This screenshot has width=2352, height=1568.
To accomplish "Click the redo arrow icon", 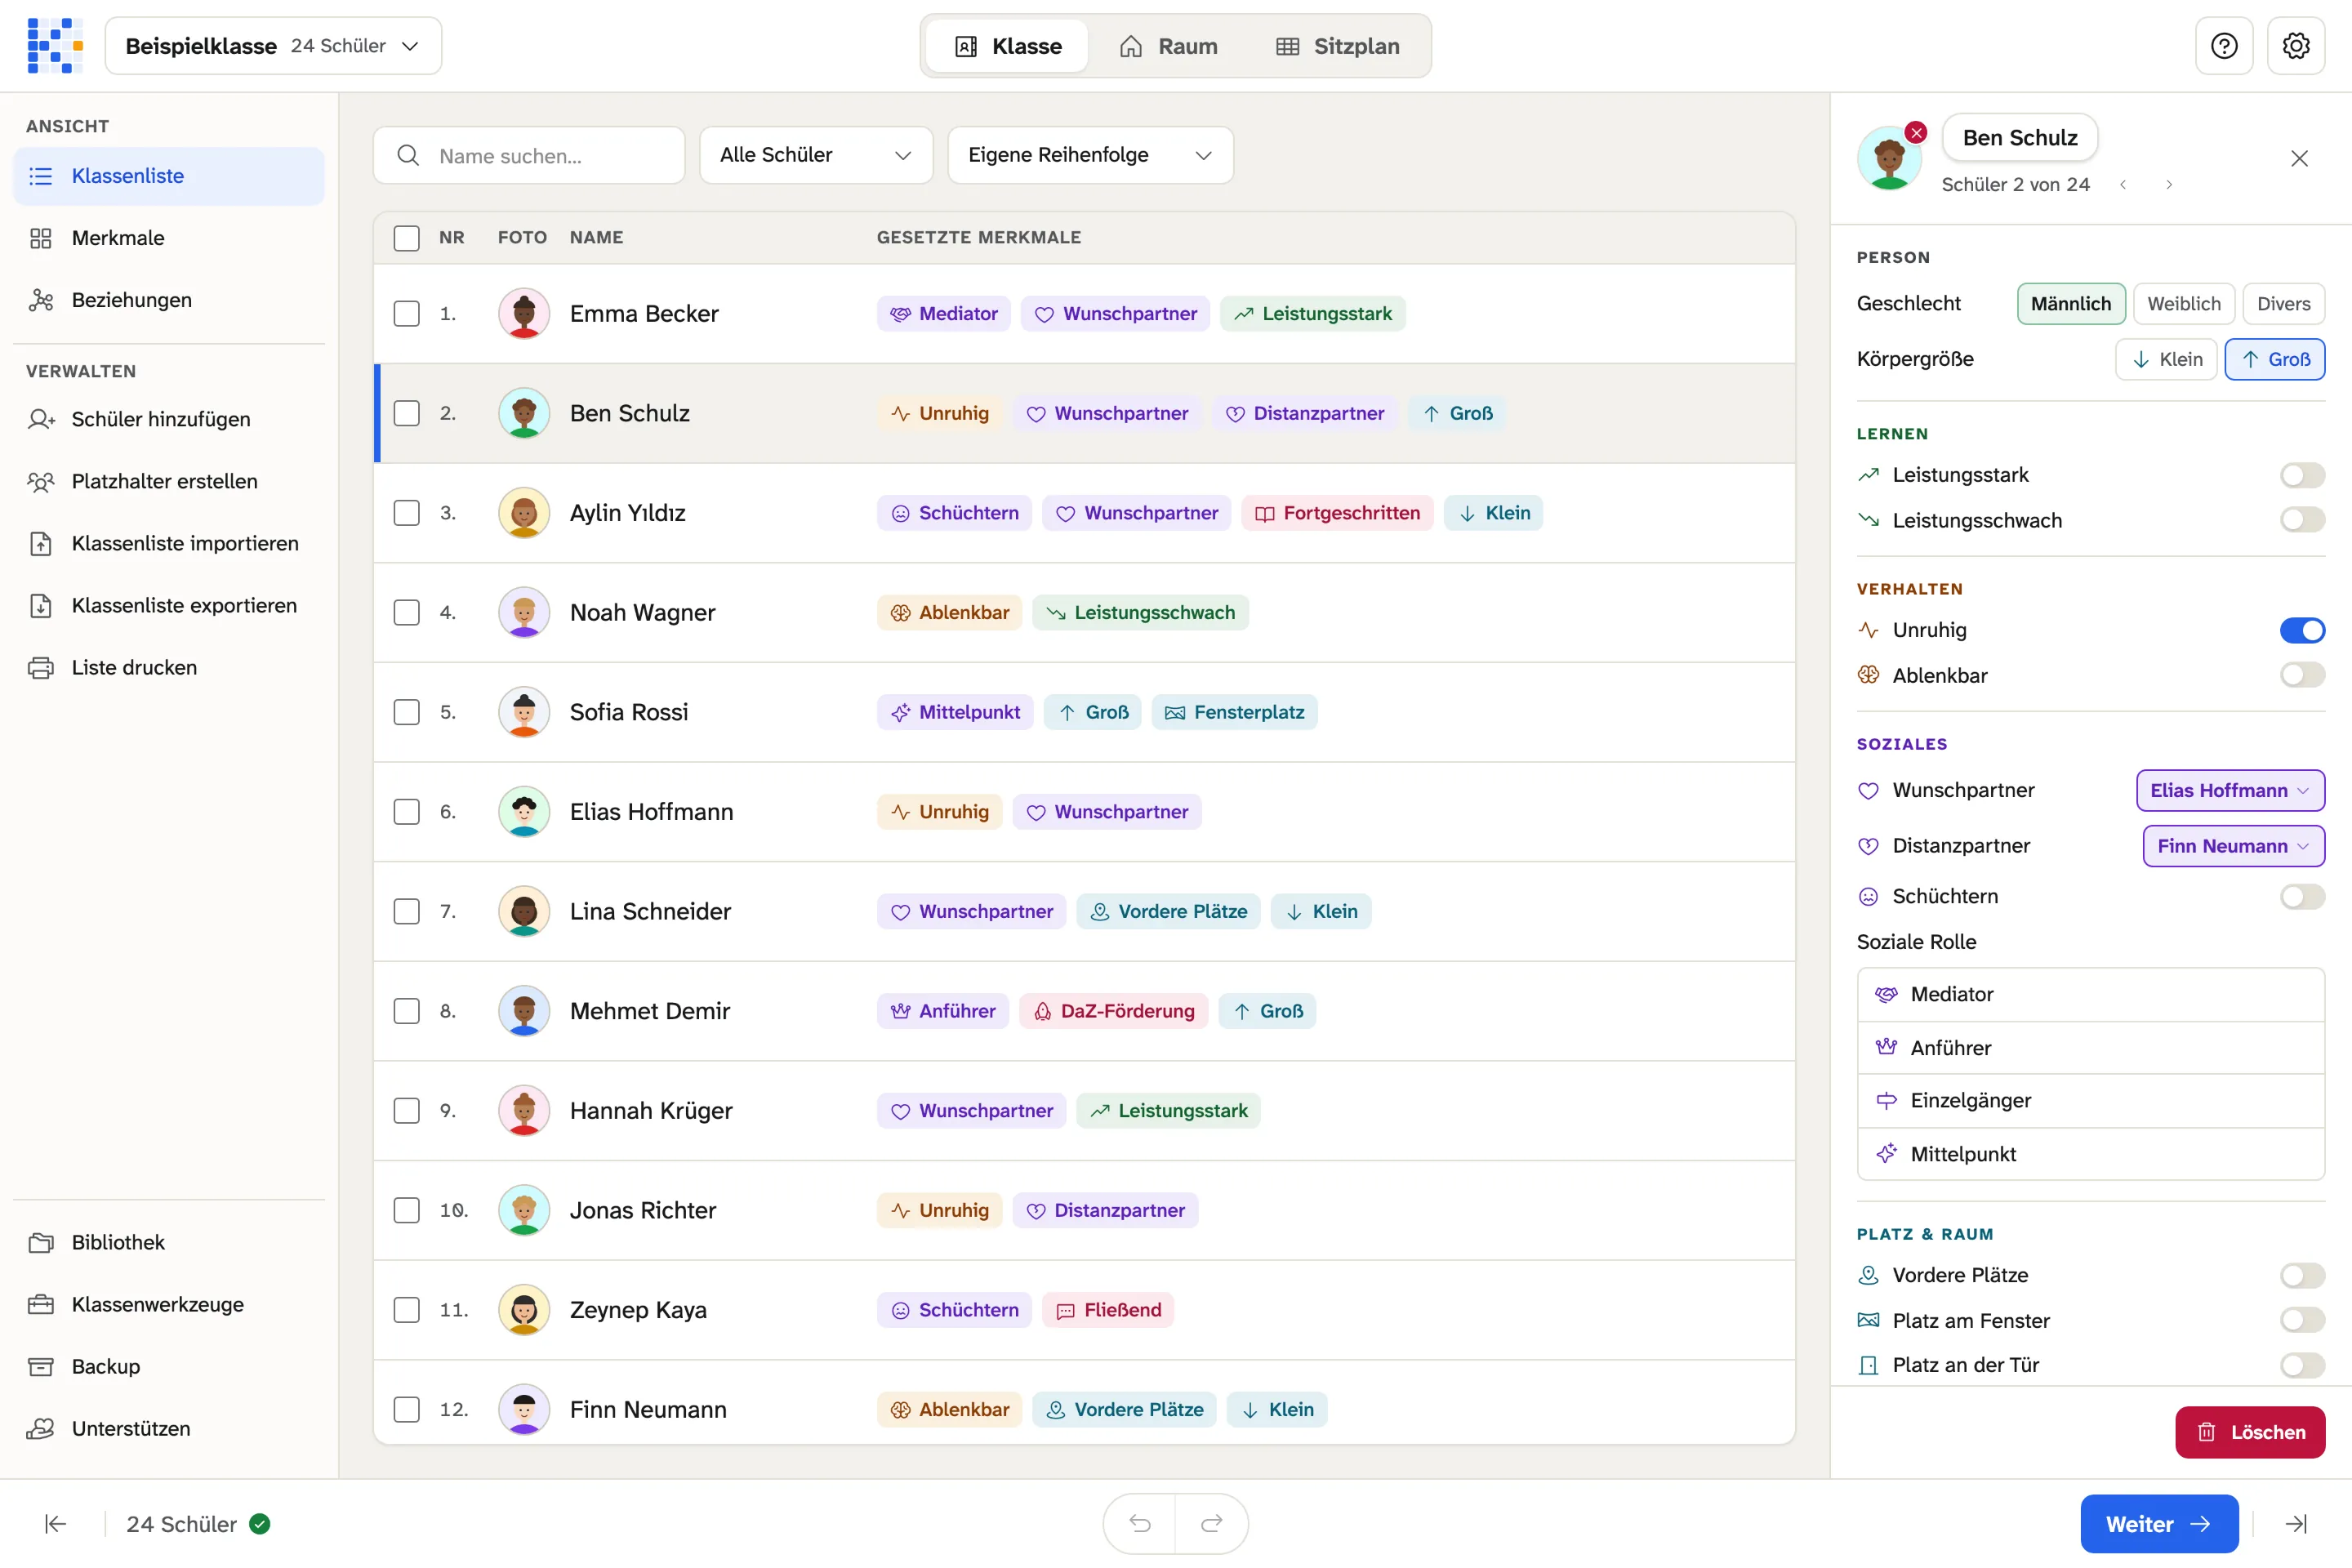I will 1212,1523.
